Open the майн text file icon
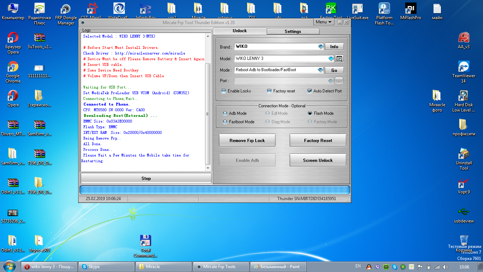Viewport: 483px width, 272px height. [x=437, y=11]
